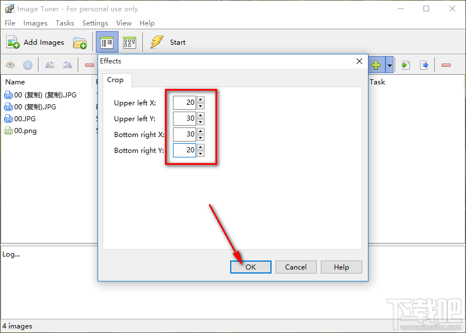The height and width of the screenshot is (333, 466).
Task: Open the File menu
Action: pos(10,23)
